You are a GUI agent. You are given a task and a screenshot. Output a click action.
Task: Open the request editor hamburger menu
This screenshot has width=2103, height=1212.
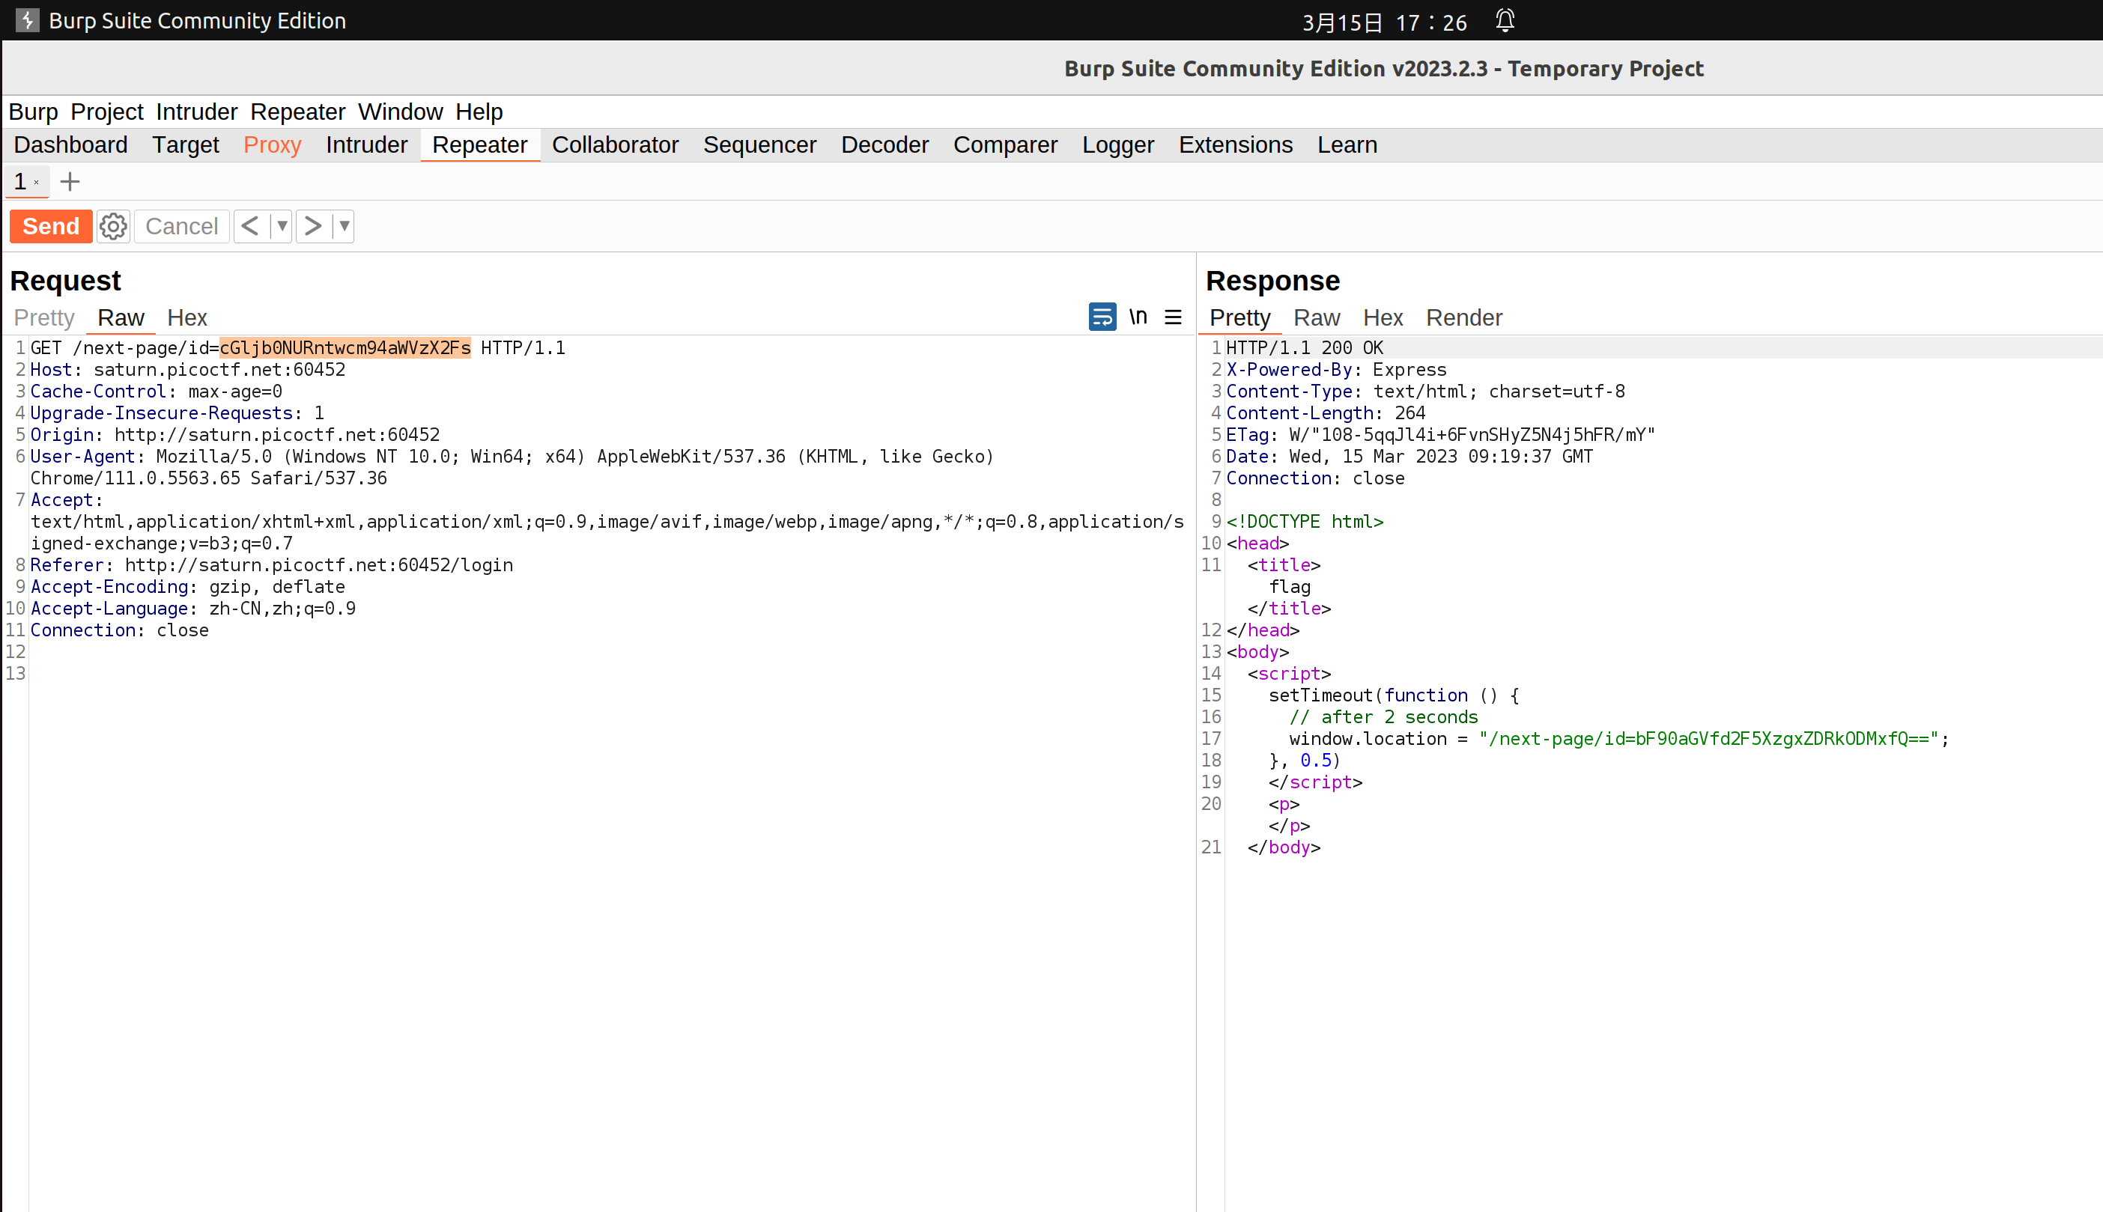1173,317
